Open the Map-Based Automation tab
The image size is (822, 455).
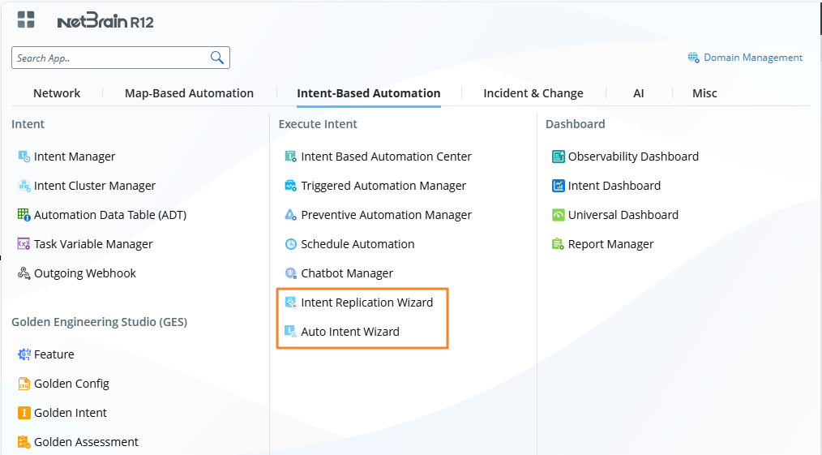tap(189, 93)
